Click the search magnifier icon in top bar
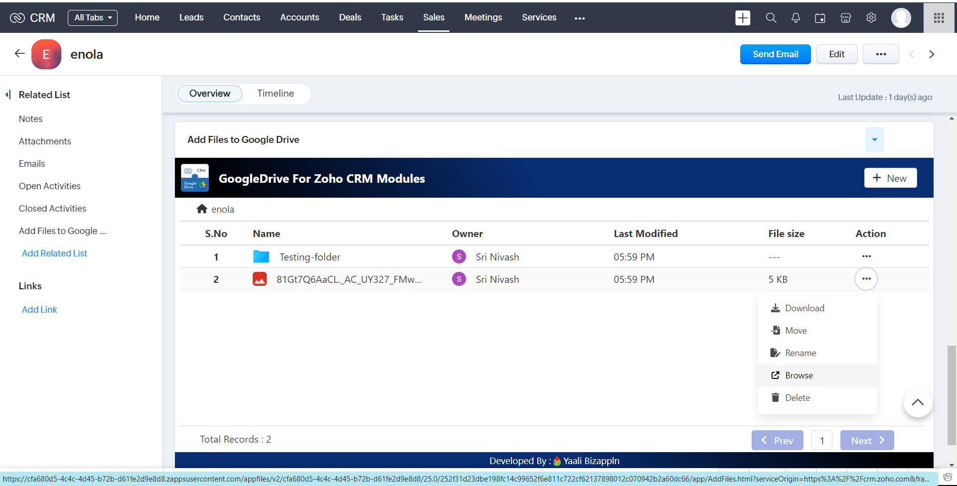This screenshot has height=486, width=957. tap(771, 18)
